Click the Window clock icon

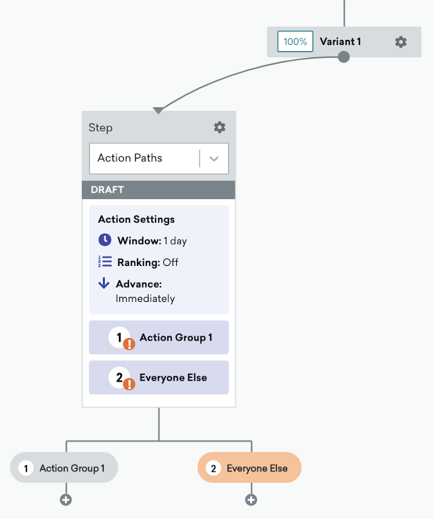click(x=105, y=240)
